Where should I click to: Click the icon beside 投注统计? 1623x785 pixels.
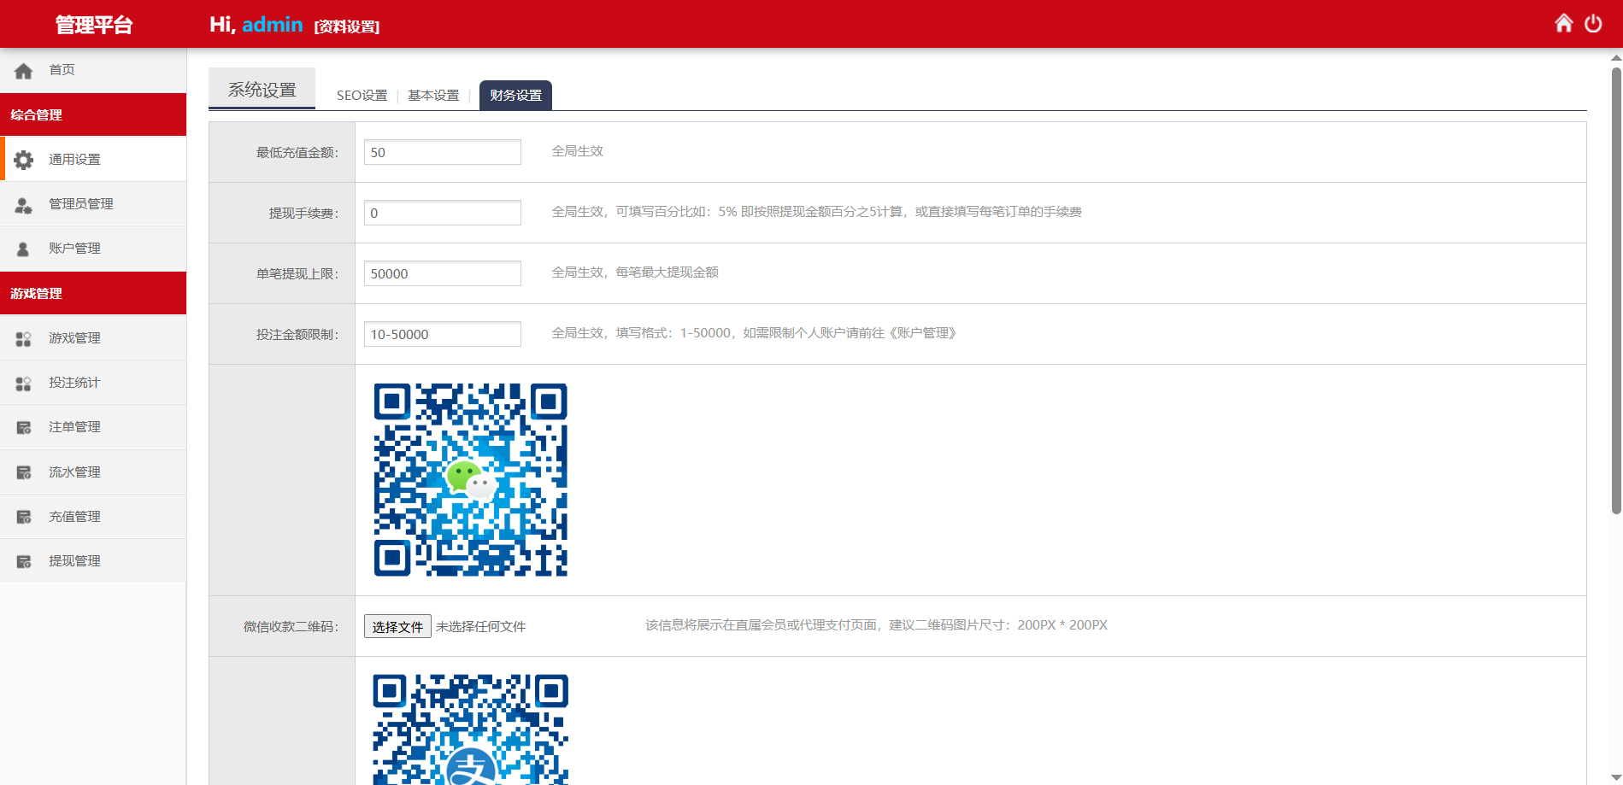pos(24,384)
